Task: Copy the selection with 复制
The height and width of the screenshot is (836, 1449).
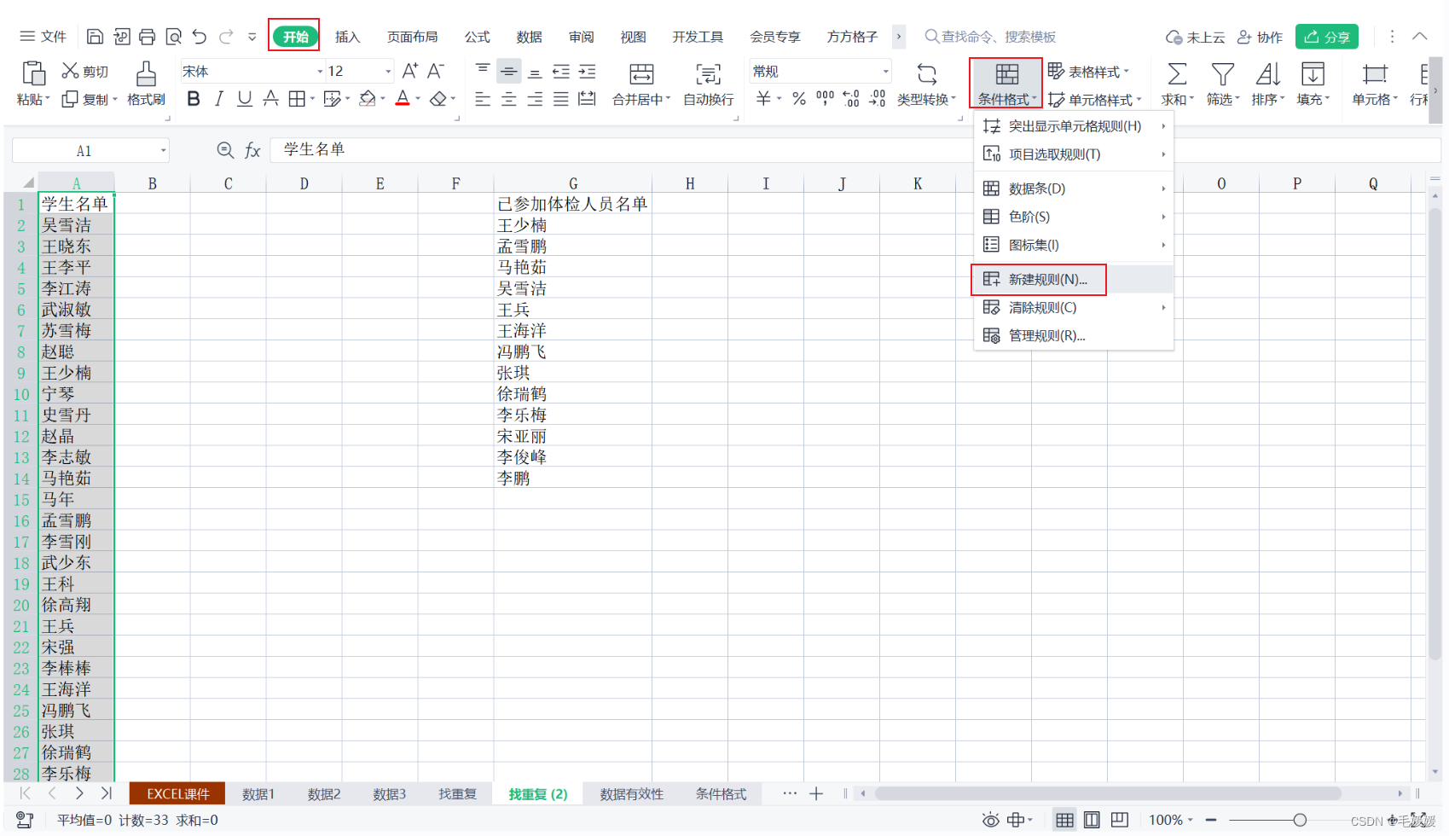Action: pos(85,99)
